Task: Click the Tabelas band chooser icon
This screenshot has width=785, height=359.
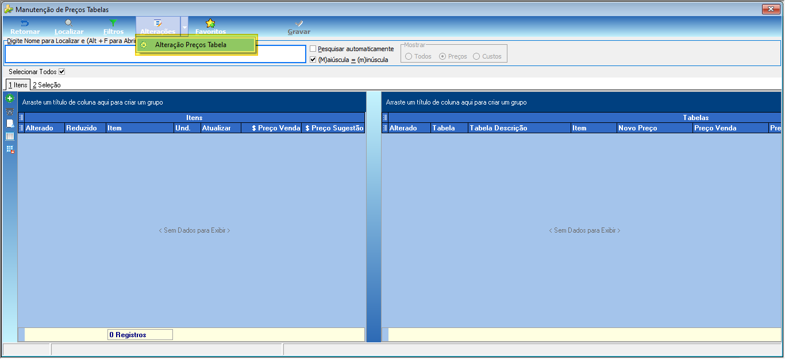Action: tap(385, 118)
